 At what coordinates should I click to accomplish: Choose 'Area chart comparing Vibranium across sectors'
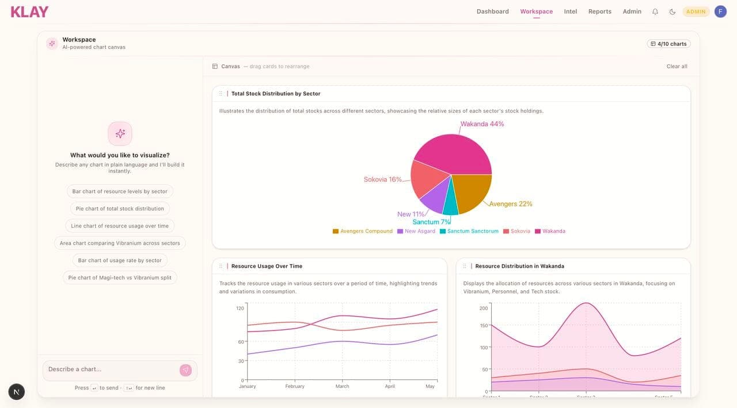pyautogui.click(x=120, y=243)
